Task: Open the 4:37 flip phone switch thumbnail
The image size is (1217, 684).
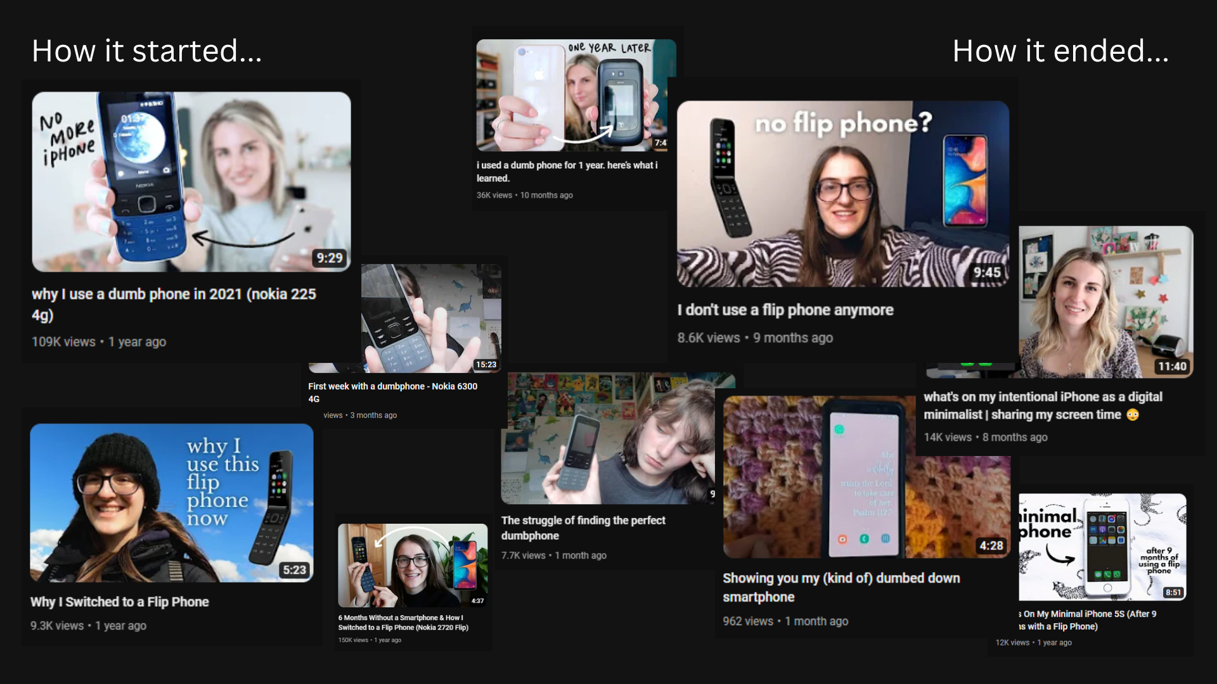Action: tap(413, 565)
